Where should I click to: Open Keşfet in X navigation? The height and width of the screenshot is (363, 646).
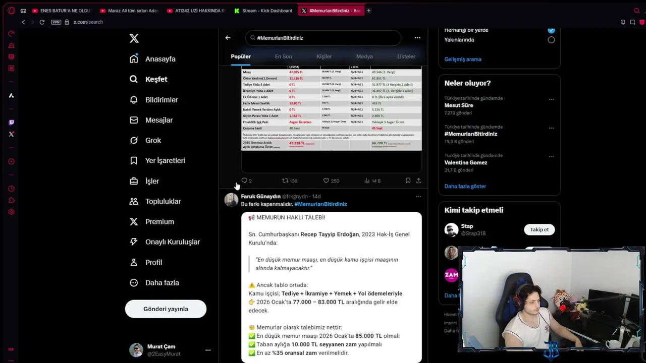(148, 79)
